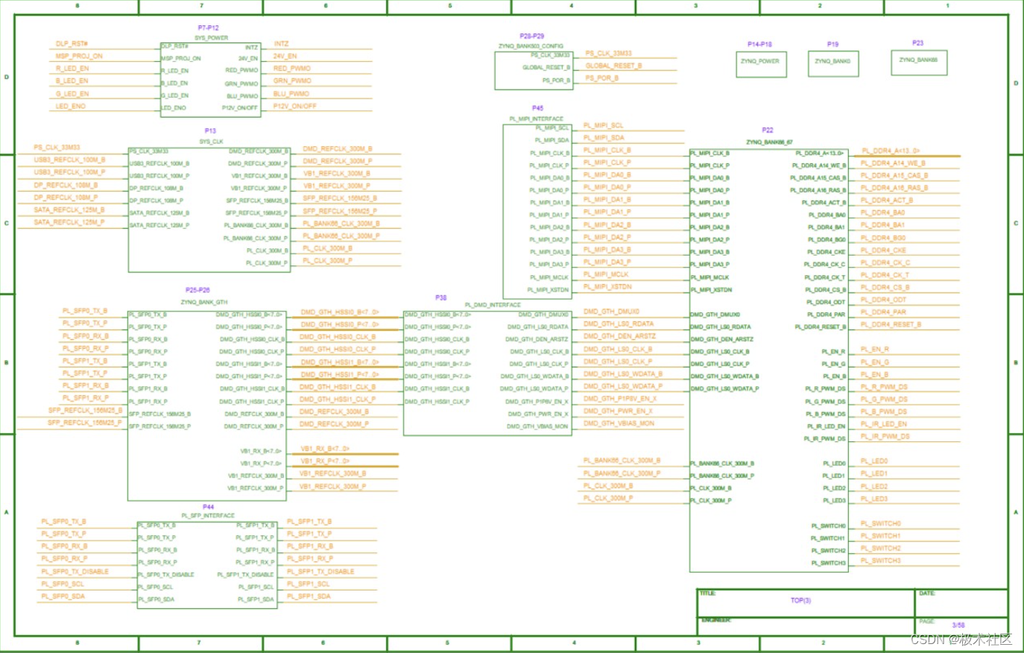This screenshot has height=653, width=1024.
Task: Click the green PL_SFP1_TX_DISABLE pin name
Action: tap(245, 575)
